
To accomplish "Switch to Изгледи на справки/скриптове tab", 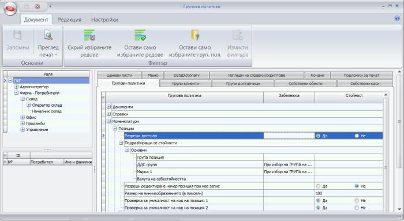I will [257, 75].
